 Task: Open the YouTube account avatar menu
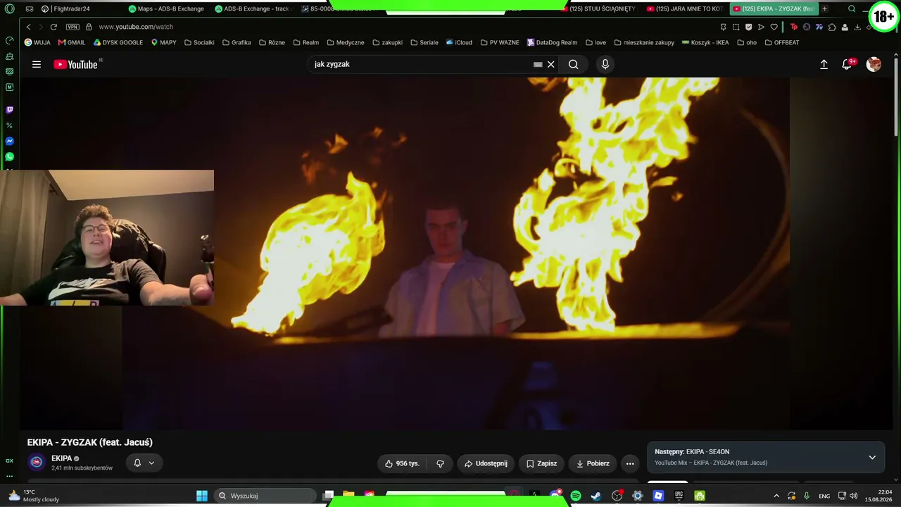click(874, 64)
